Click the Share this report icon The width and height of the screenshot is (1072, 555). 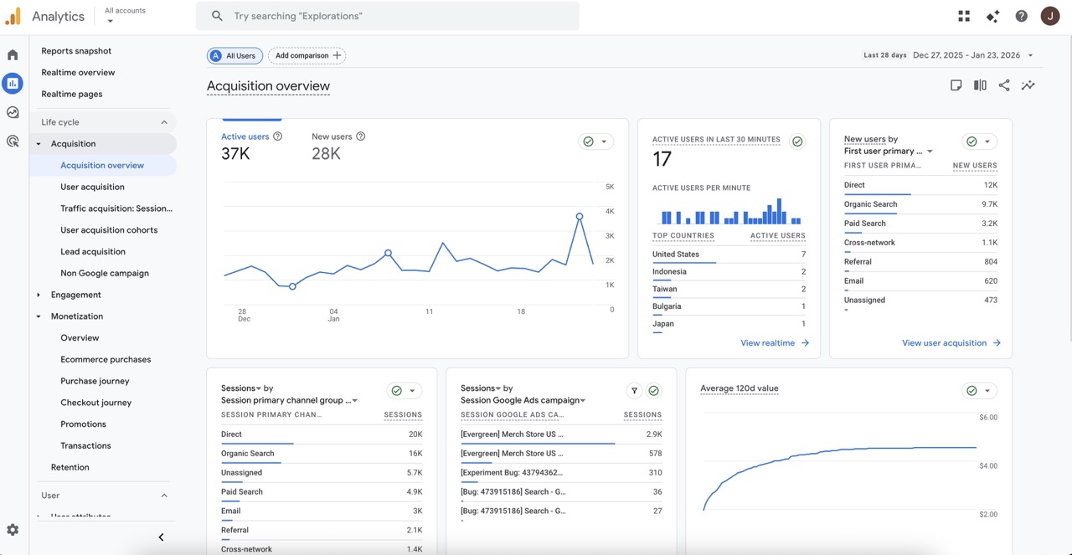pos(1003,85)
